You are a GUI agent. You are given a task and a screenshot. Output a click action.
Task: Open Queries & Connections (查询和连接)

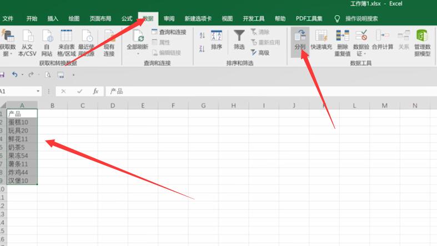169,32
